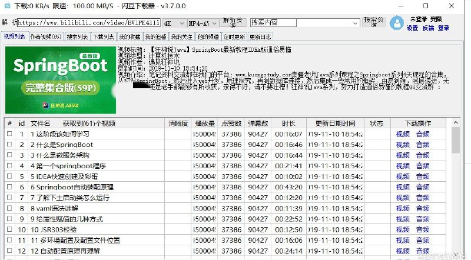Select the checkbox for 3 什么是微服务架构
Screen dimensions: 471x260
coord(9,155)
